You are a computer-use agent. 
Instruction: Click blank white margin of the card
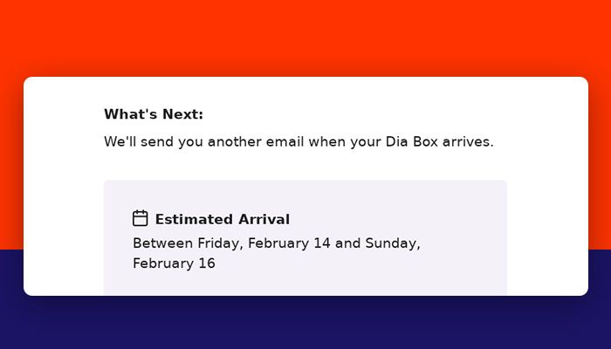[547, 175]
